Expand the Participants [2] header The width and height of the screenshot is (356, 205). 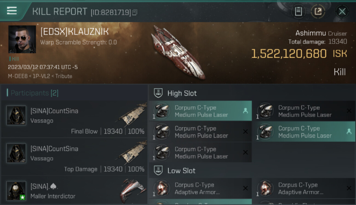pyautogui.click(x=33, y=93)
